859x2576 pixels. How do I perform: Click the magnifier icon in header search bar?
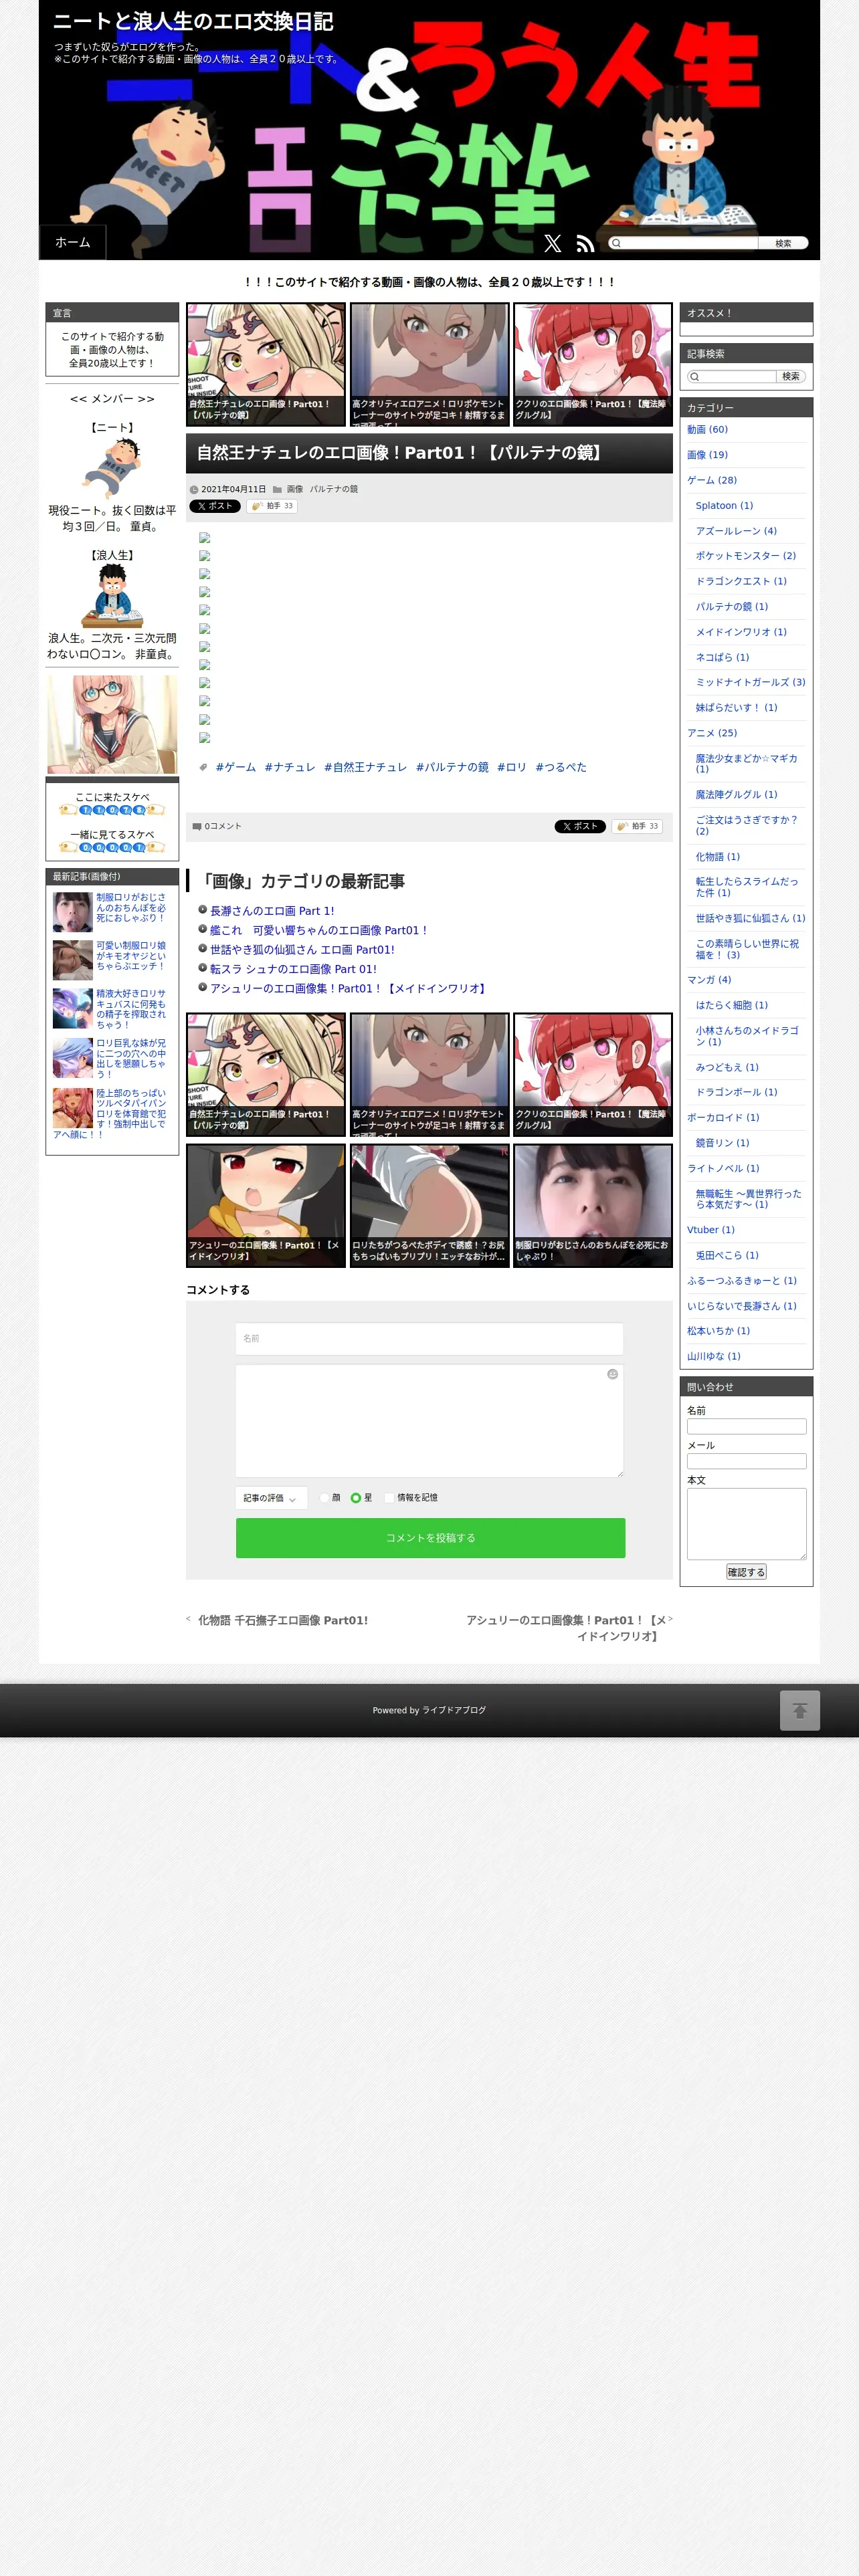[x=616, y=243]
